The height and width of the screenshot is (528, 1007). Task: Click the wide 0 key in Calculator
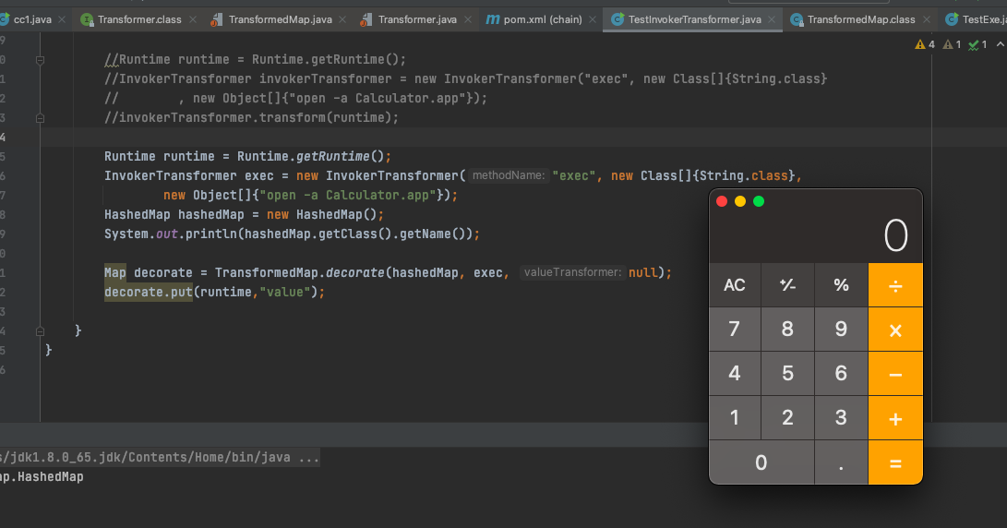coord(761,462)
